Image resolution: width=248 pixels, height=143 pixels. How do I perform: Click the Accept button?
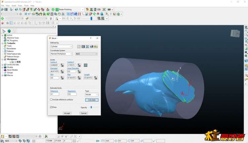pos(67,113)
